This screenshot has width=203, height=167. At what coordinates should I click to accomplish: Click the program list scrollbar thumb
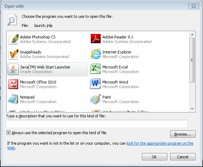coord(192,60)
